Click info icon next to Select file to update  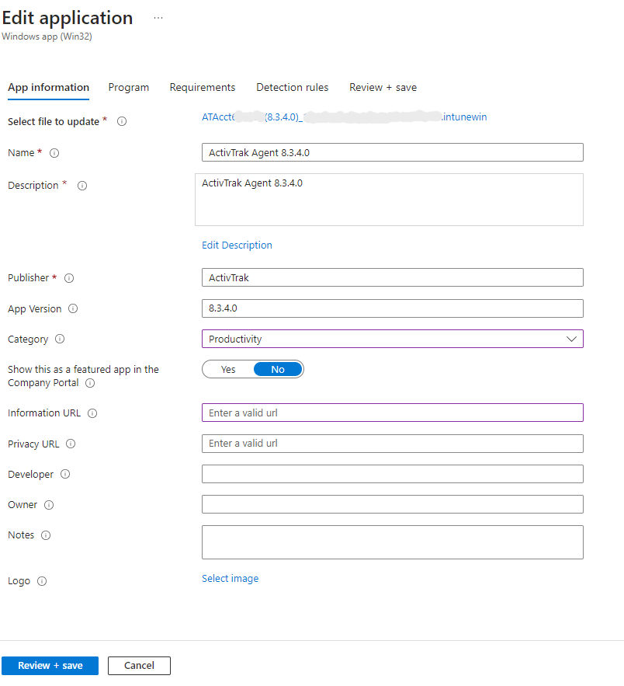[x=122, y=122]
